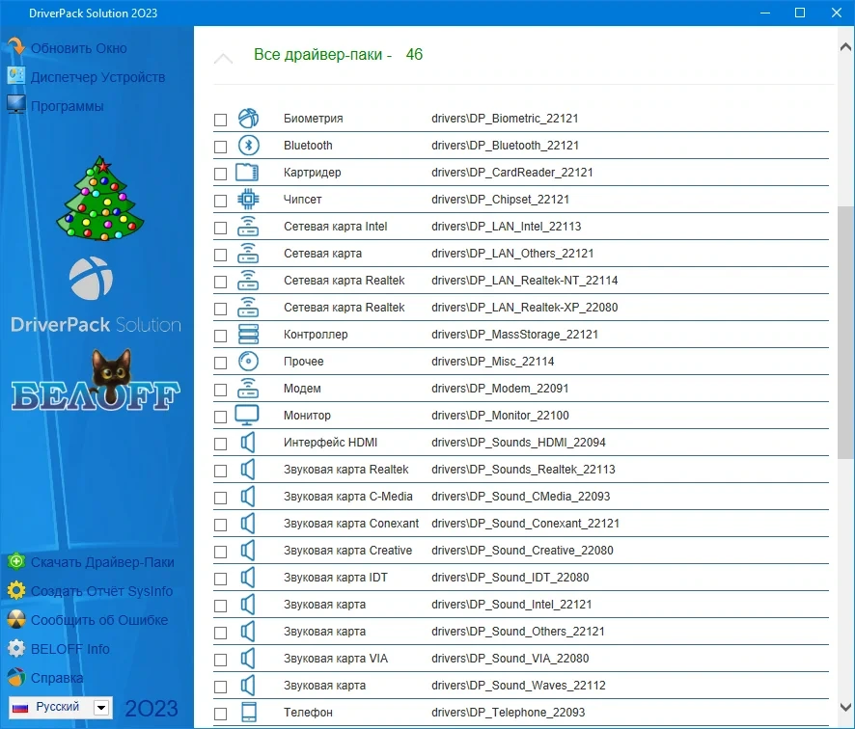Tick the DP_LAN_Realtek-NT checkbox
This screenshot has height=729, width=855.
[x=220, y=282]
